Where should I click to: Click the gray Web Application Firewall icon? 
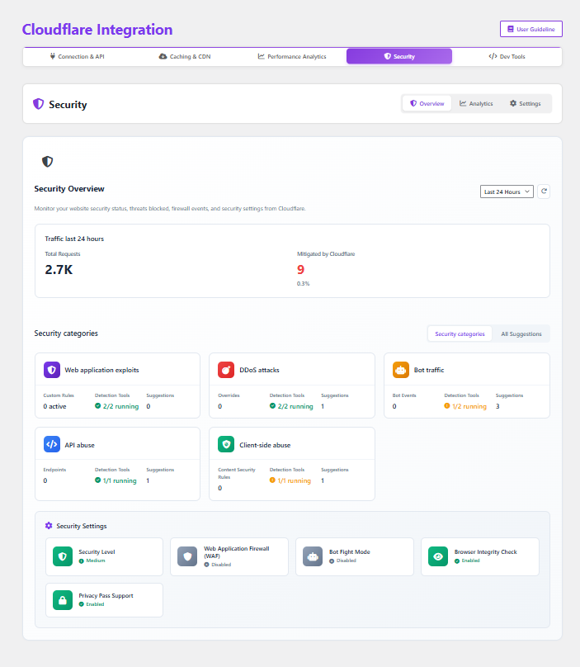(x=187, y=556)
